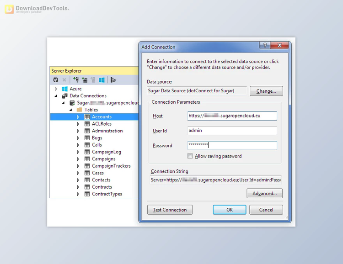Select the CampaignTrackers table label
Viewport: 343px width, 264px height.
point(111,166)
